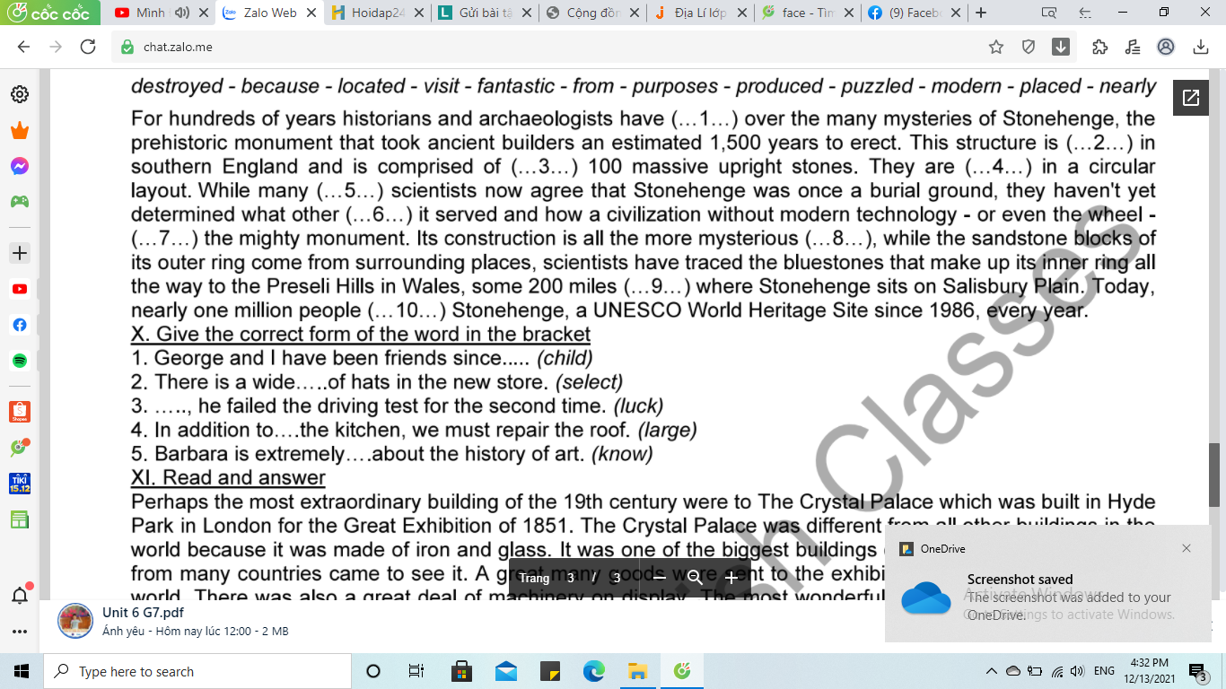Click PDF page number field 3
Viewport: 1226px width, 689px height.
click(571, 578)
